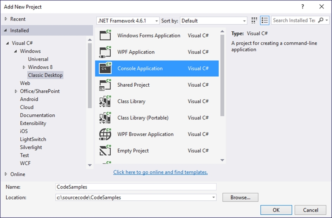Screen dimensions: 332x218
Task: Click the go online and find templates link
Action: tap(160, 172)
